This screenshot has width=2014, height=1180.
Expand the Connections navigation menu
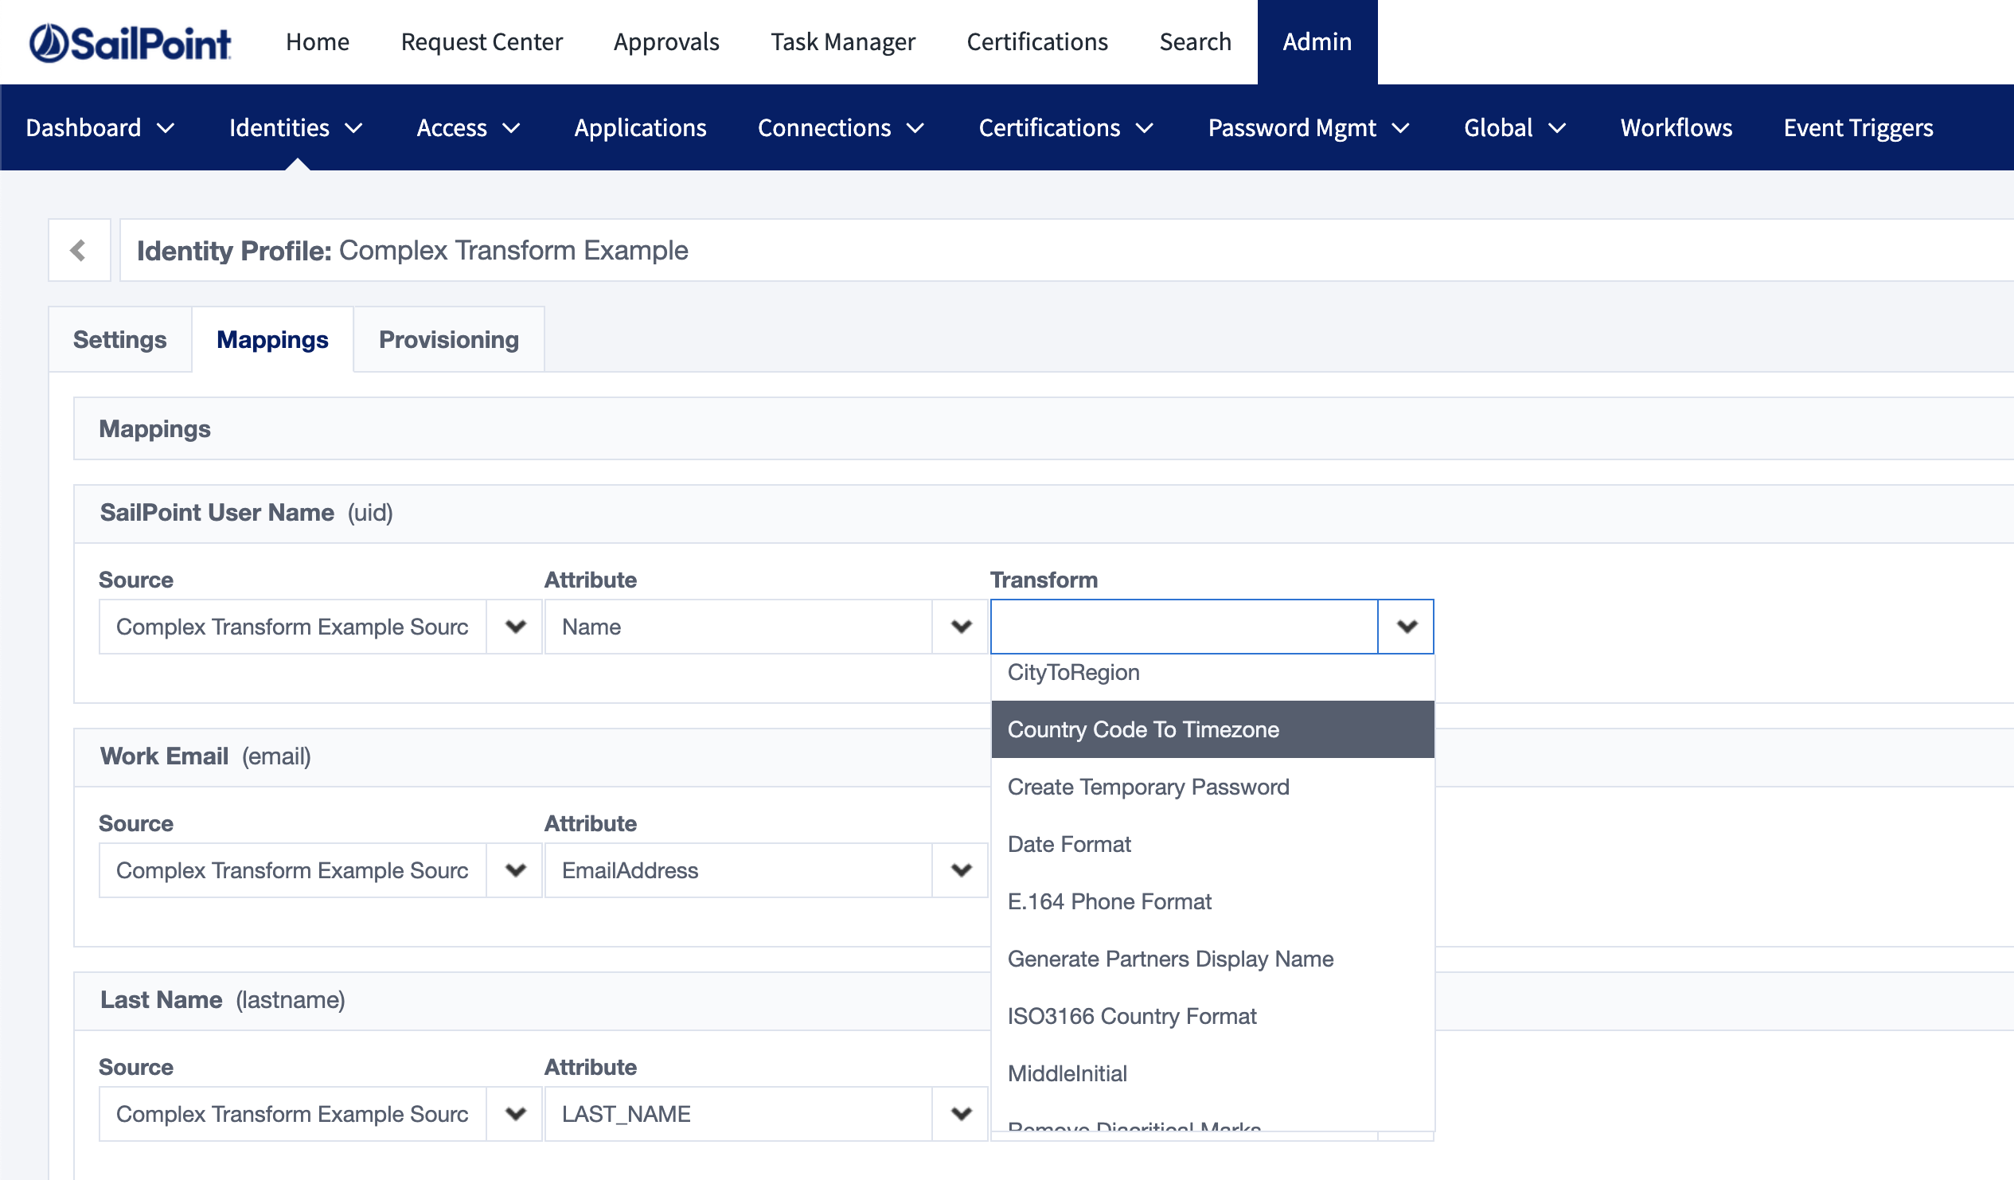(x=841, y=127)
